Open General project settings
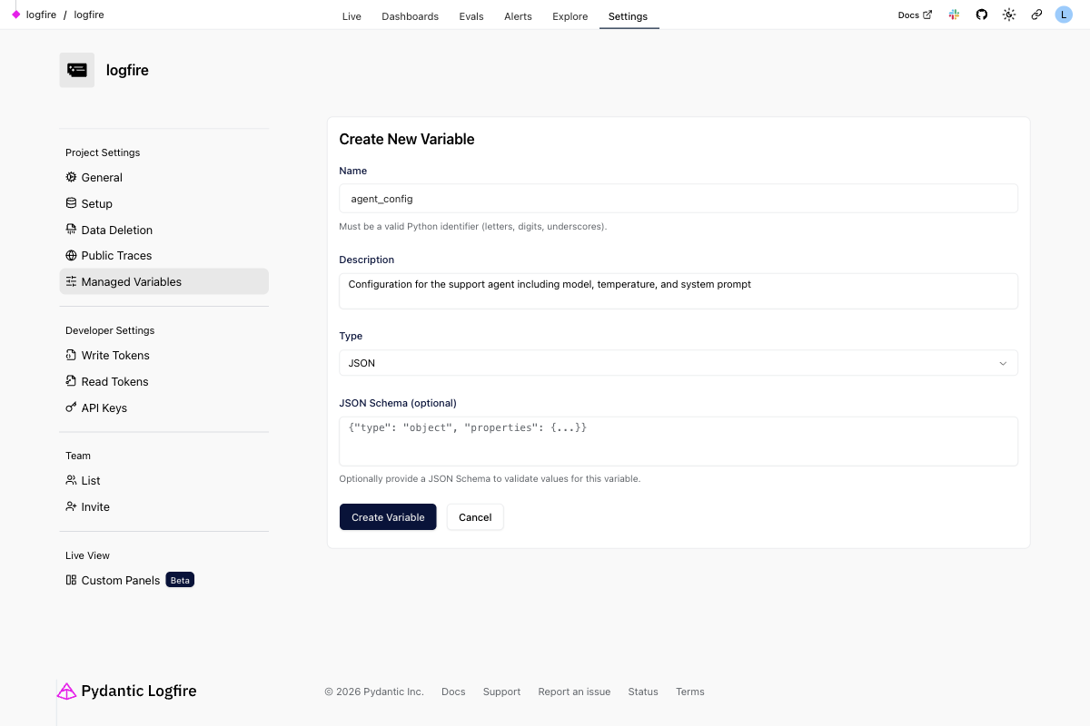The image size is (1090, 726). pos(101,178)
